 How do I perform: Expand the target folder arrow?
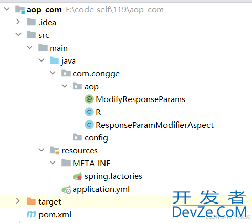tap(18, 201)
